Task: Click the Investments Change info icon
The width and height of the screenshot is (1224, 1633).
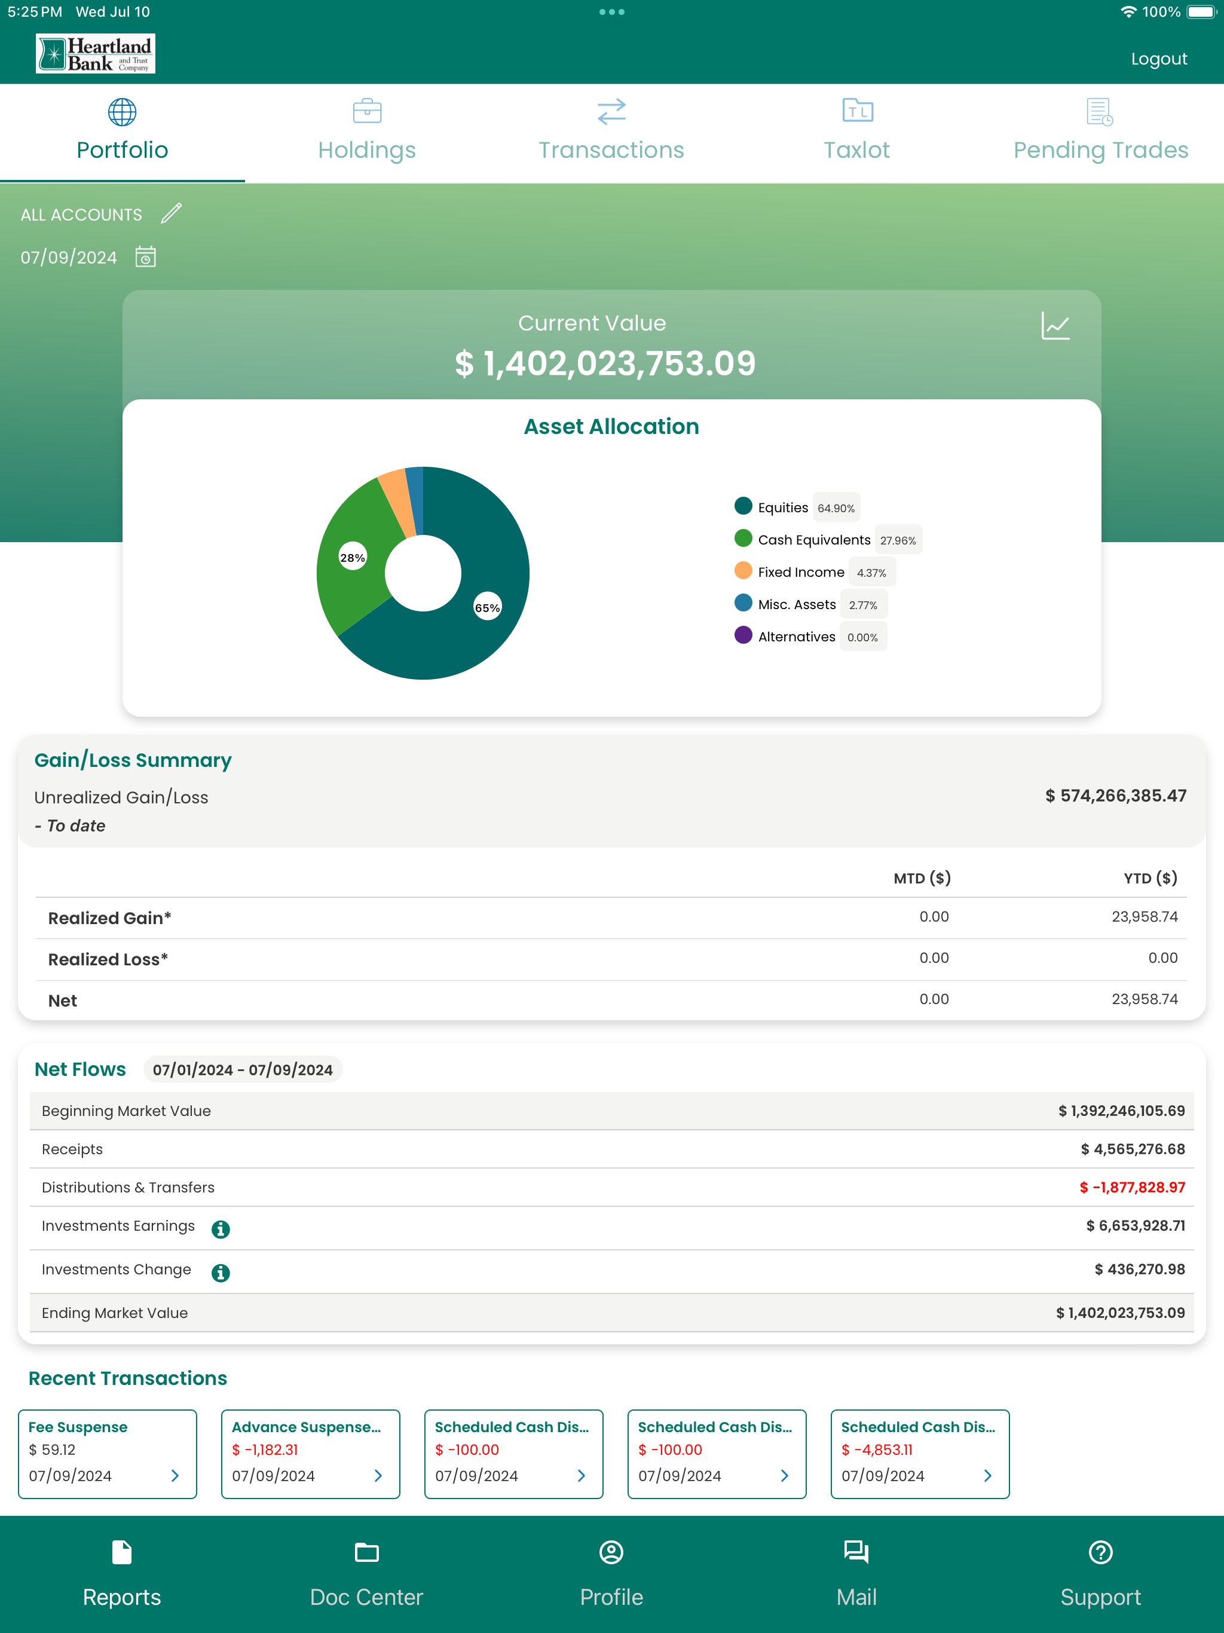Action: 220,1272
